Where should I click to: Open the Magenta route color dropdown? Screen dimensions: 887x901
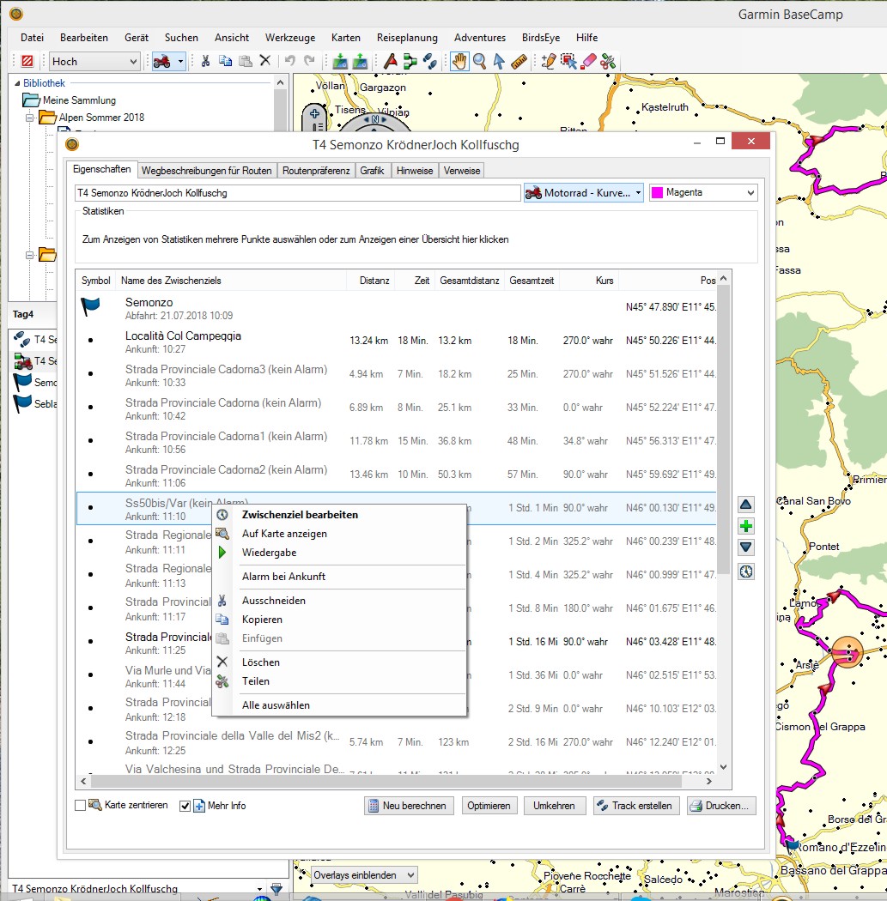703,192
